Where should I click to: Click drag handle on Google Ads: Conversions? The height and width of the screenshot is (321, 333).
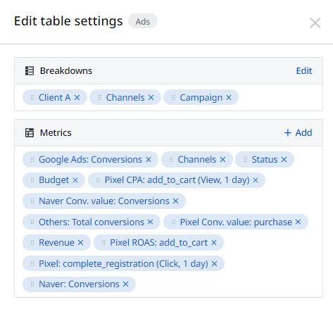click(32, 160)
